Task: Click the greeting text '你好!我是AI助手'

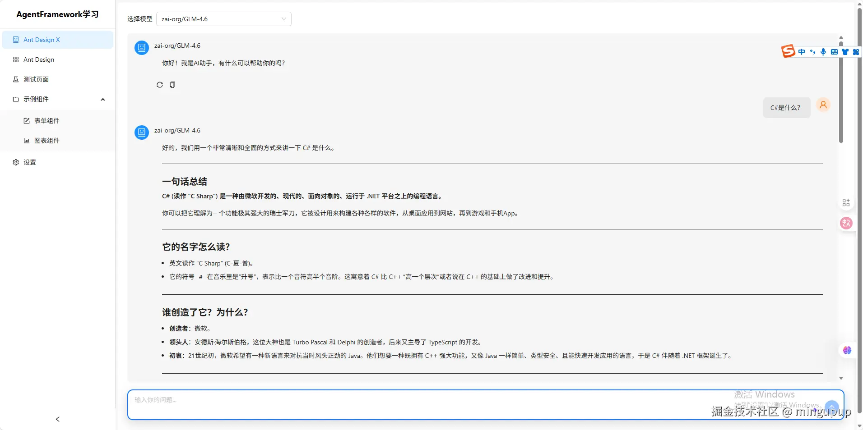Action: pyautogui.click(x=223, y=63)
